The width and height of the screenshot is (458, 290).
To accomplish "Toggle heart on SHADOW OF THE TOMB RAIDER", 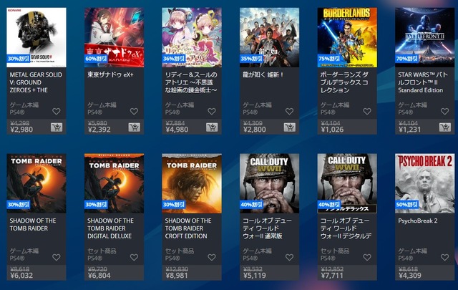I will 57,257.
